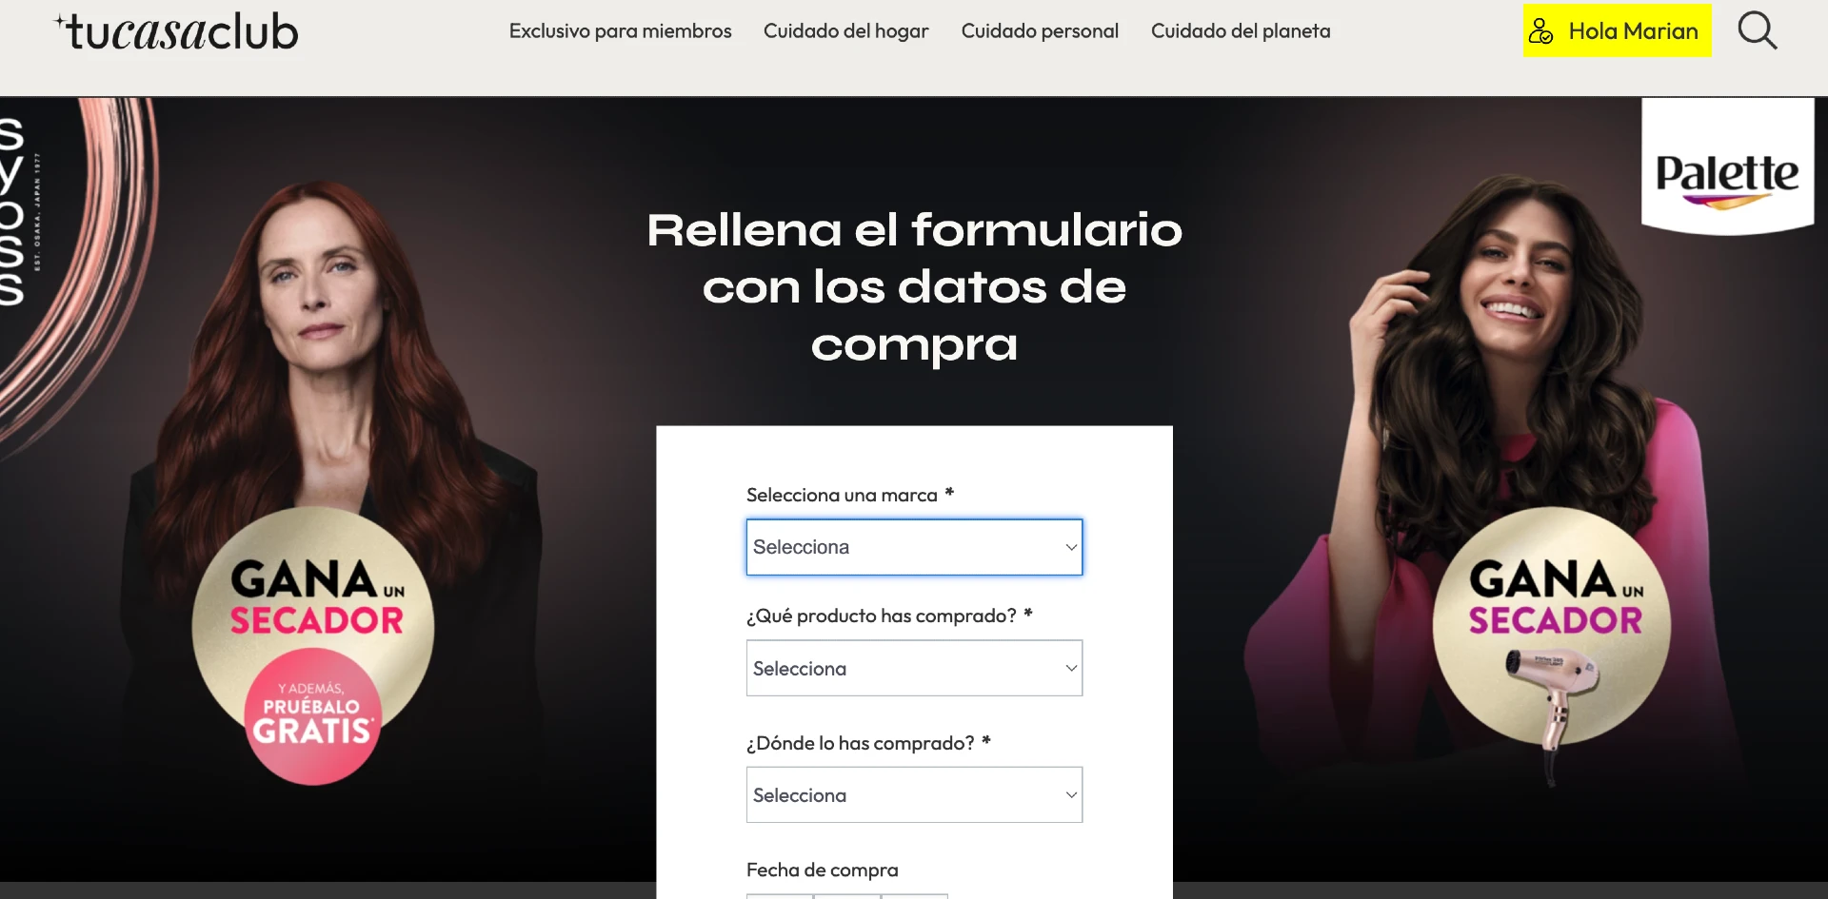Open Cuidado personal menu
The width and height of the screenshot is (1828, 899).
(1040, 31)
